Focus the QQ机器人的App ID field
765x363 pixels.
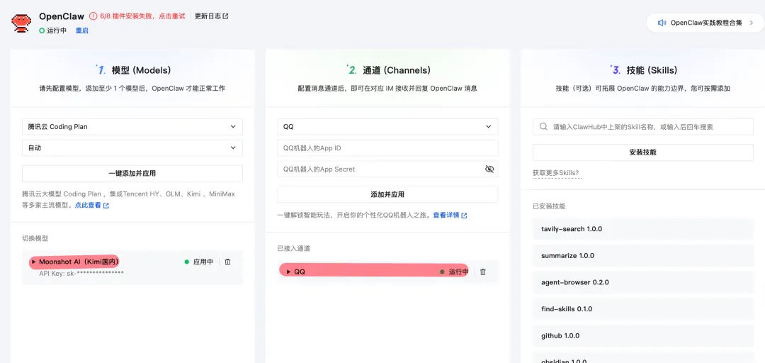coord(387,147)
